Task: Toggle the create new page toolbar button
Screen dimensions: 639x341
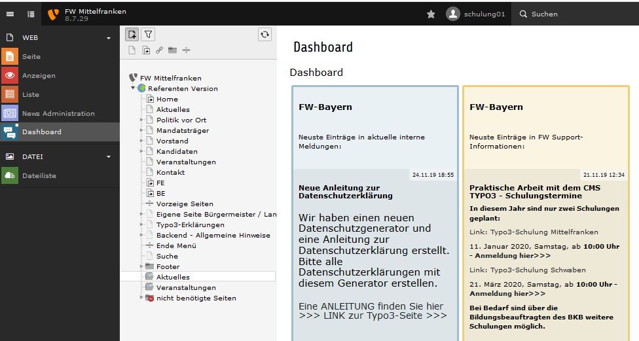Action: coord(132,35)
